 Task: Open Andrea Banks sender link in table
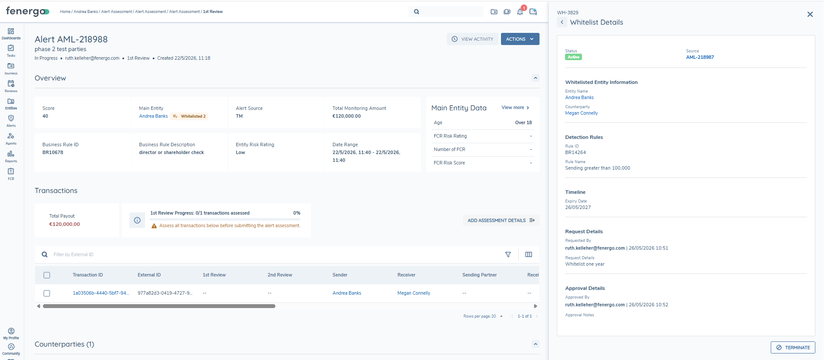(347, 293)
